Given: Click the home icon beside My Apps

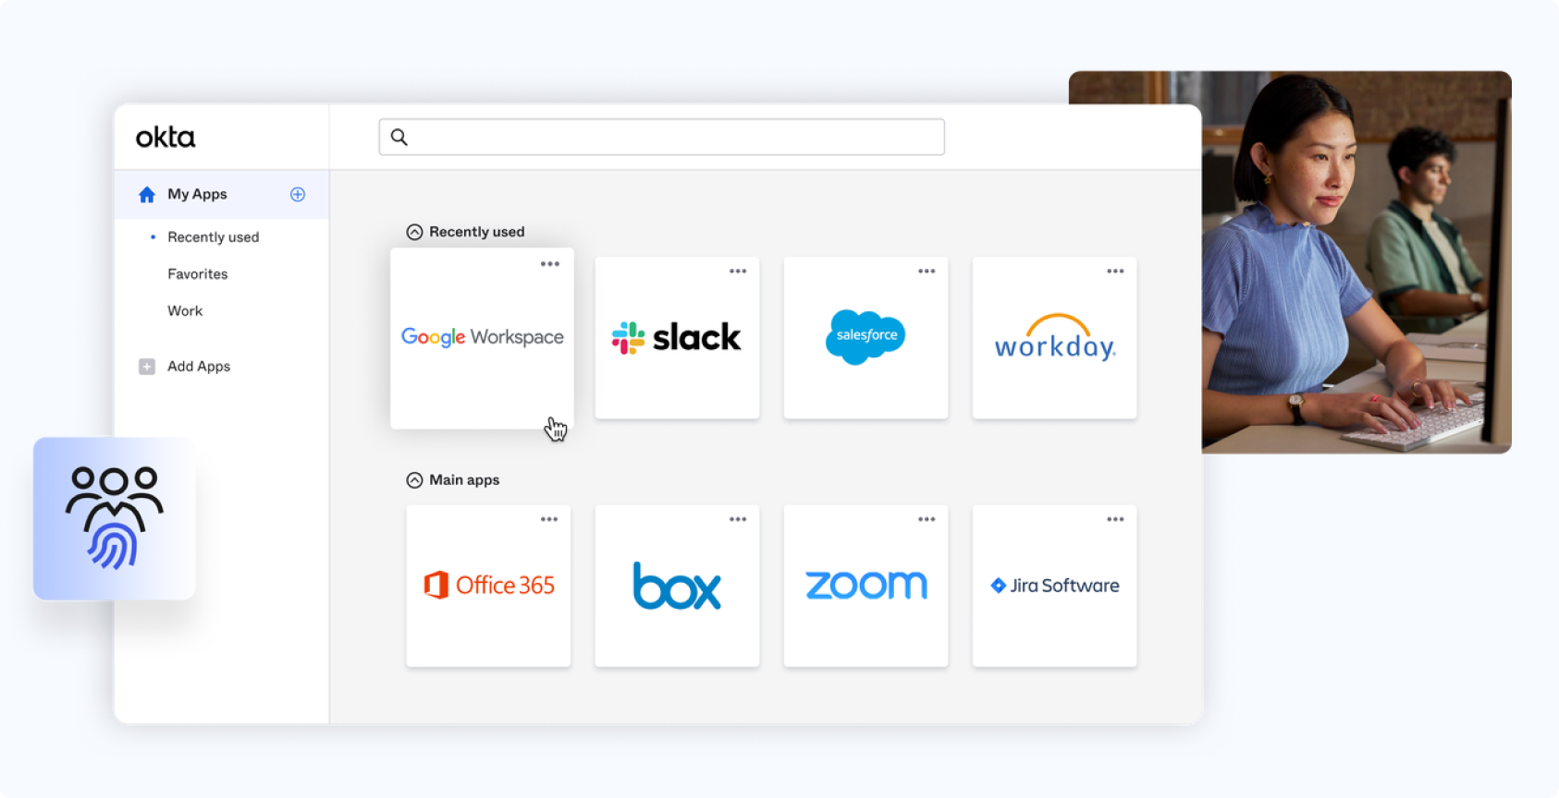Looking at the screenshot, I should pos(147,194).
